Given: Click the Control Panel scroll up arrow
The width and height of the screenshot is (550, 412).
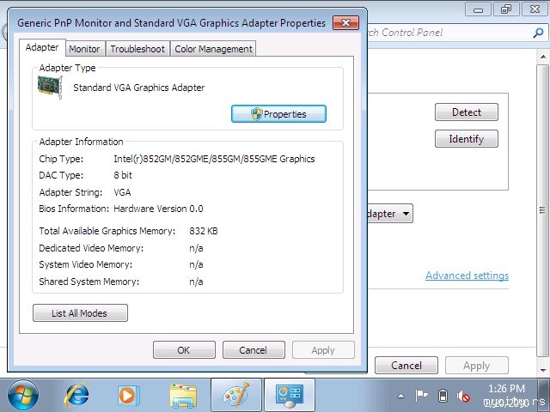Looking at the screenshot, I should pos(543,57).
